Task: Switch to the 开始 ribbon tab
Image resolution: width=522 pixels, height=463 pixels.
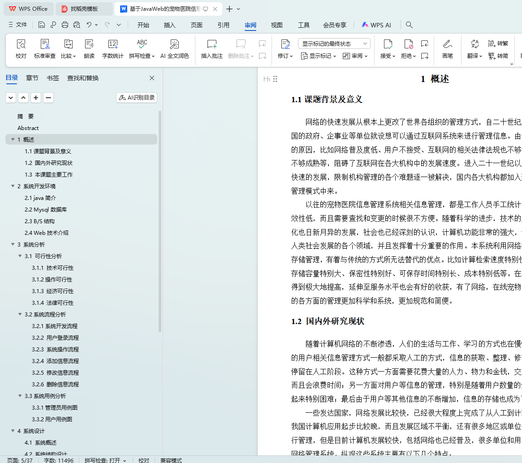Action: [143, 25]
